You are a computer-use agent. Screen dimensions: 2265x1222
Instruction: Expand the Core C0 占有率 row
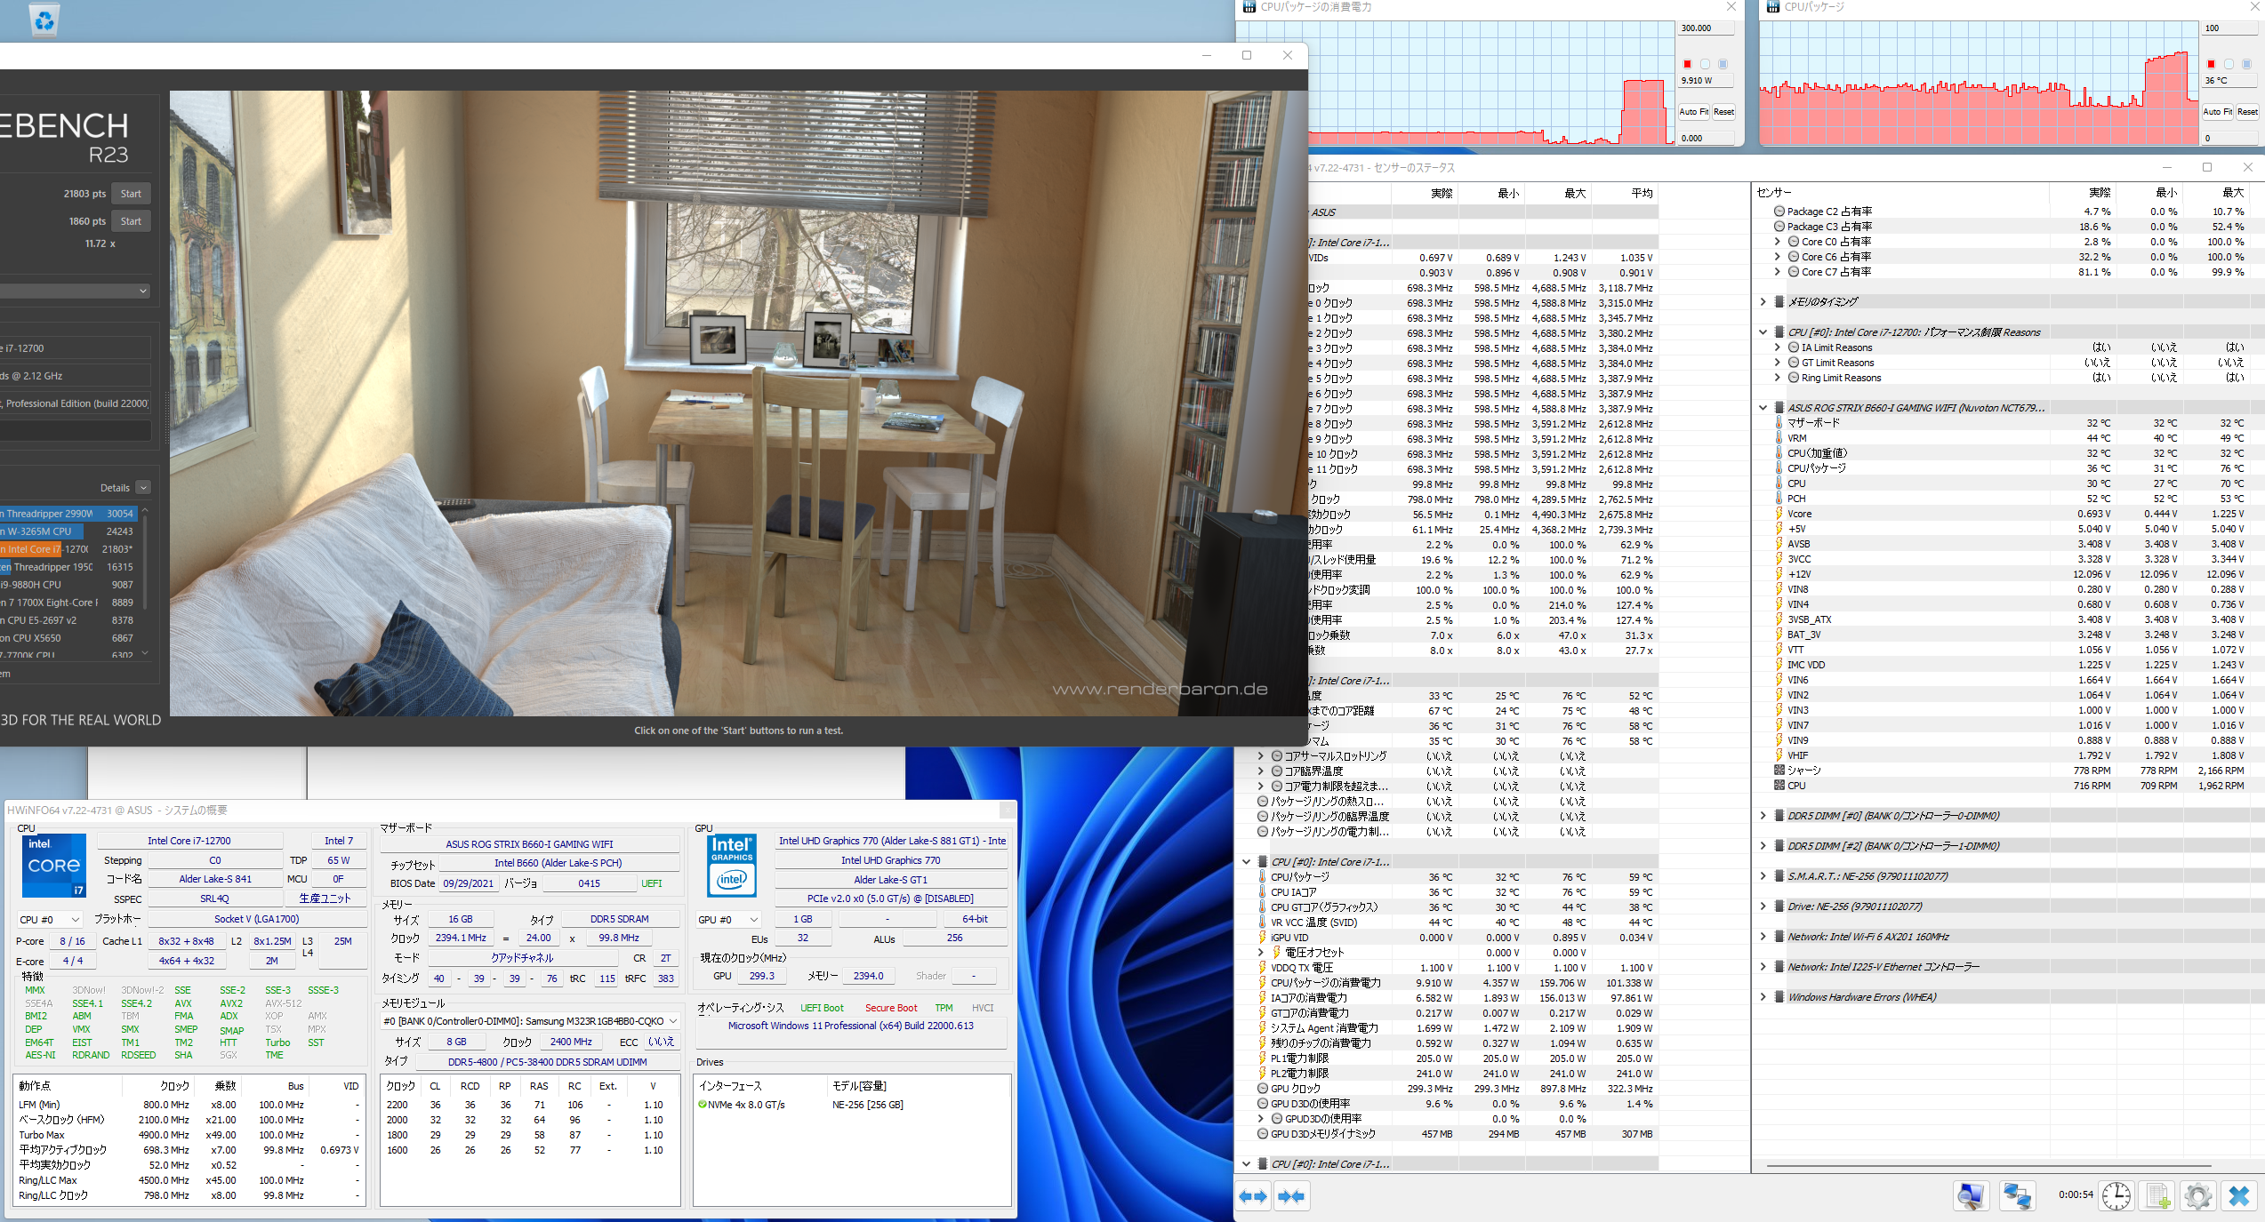pyautogui.click(x=1777, y=242)
